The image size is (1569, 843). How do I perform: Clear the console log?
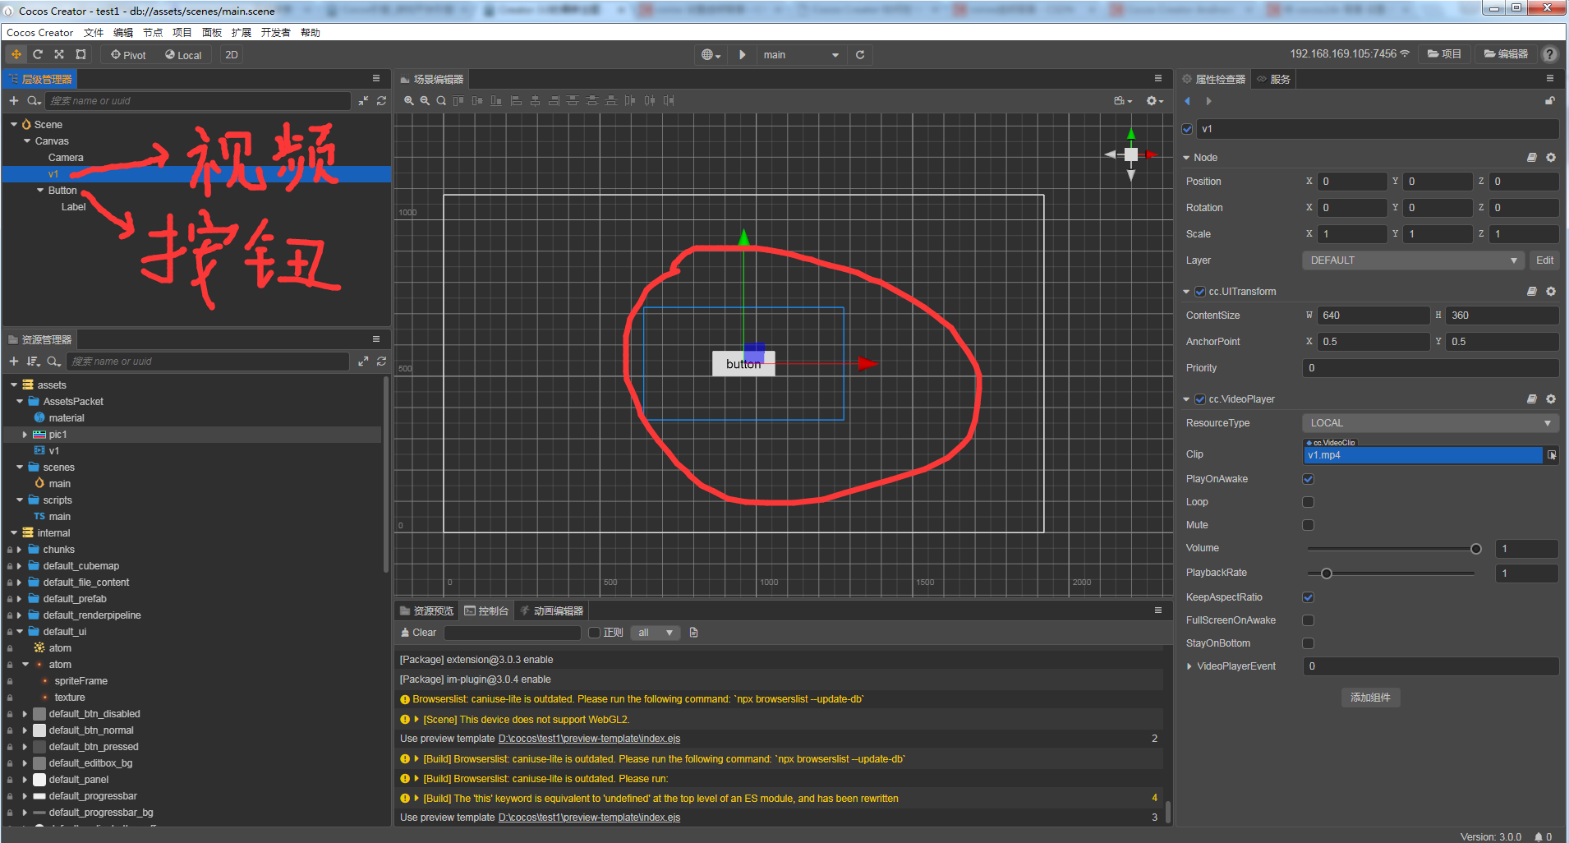(x=418, y=633)
